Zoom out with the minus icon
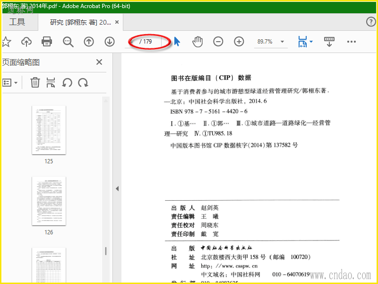Image resolution: width=378 pixels, height=284 pixels. tap(218, 42)
